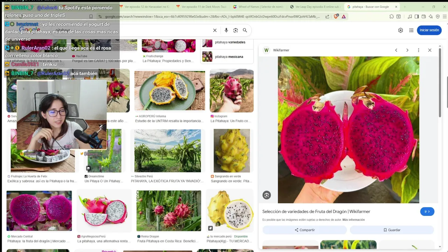Click the preview panel vertical scrollbar

[x=440, y=83]
